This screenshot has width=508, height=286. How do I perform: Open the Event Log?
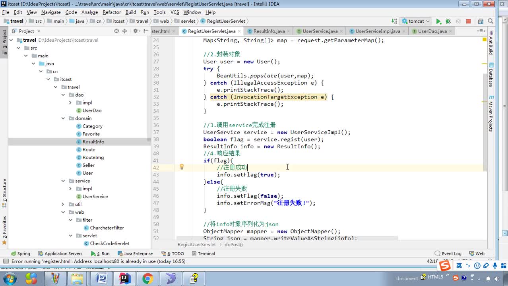448,253
